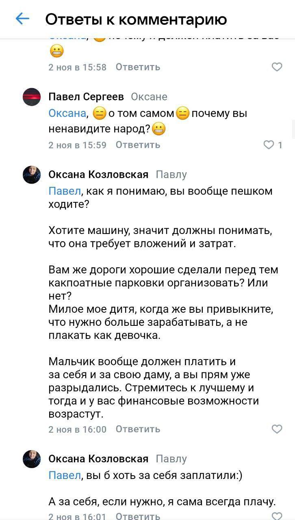The width and height of the screenshot is (295, 520).
Task: Go back using the blue arrow
Action: (22, 19)
